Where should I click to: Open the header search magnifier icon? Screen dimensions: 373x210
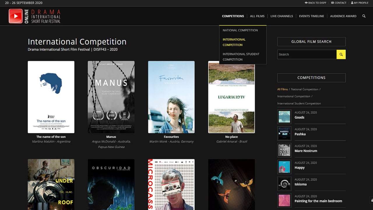pos(364,16)
